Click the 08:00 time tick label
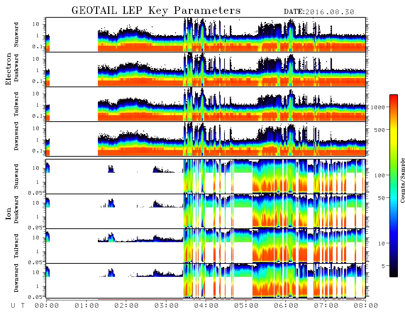Viewport: 405px width, 312px height. 366,306
